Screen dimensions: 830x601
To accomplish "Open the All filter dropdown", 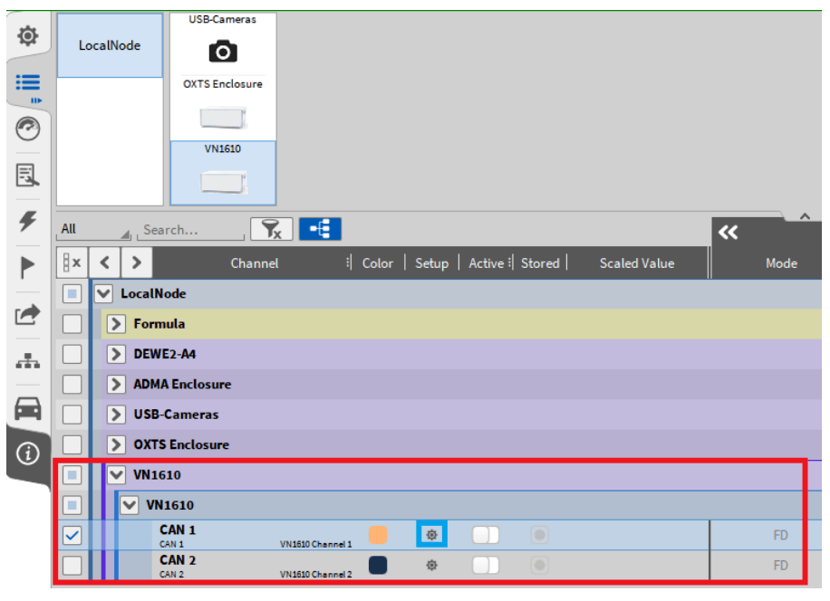I will point(95,230).
